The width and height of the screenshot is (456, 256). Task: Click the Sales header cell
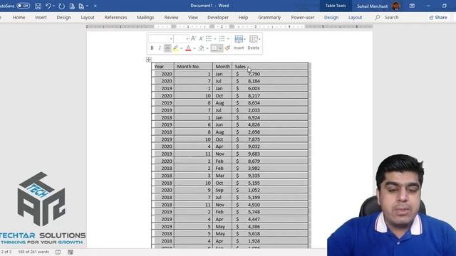pos(270,66)
